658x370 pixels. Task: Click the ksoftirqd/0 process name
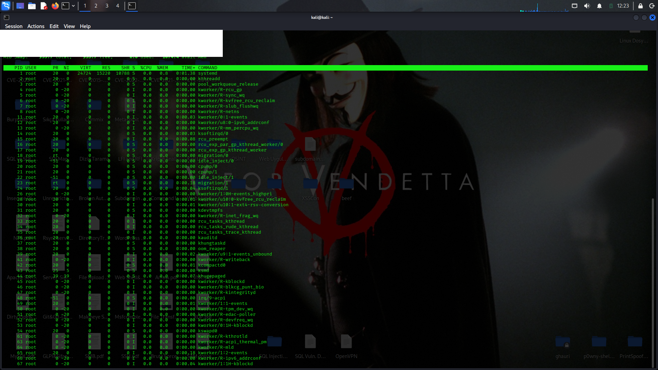click(x=213, y=134)
